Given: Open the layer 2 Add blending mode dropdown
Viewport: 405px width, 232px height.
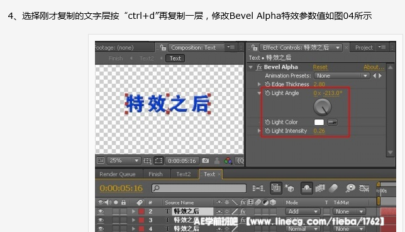Looking at the screenshot, I should point(302,212).
